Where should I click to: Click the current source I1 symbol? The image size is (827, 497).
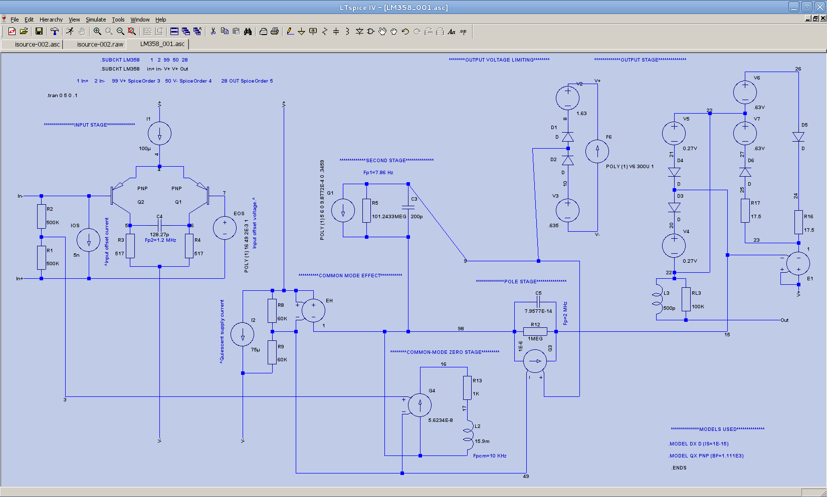coord(159,134)
